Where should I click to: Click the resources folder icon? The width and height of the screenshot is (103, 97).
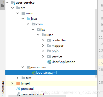[x=29, y=67]
